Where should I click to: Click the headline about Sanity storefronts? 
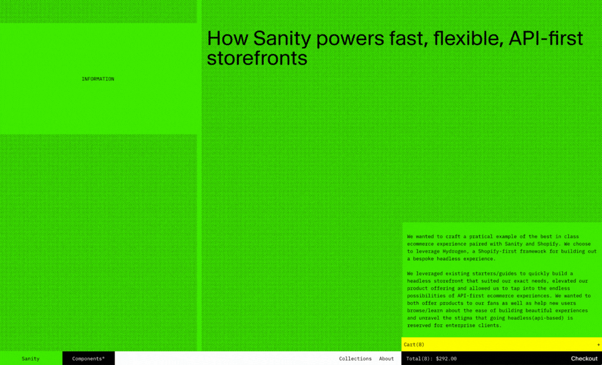(x=394, y=48)
